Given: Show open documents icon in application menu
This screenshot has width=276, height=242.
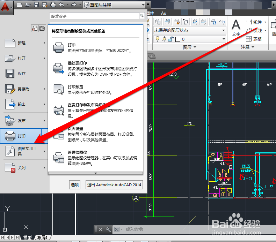Looking at the screenshot, I should click(42, 28).
